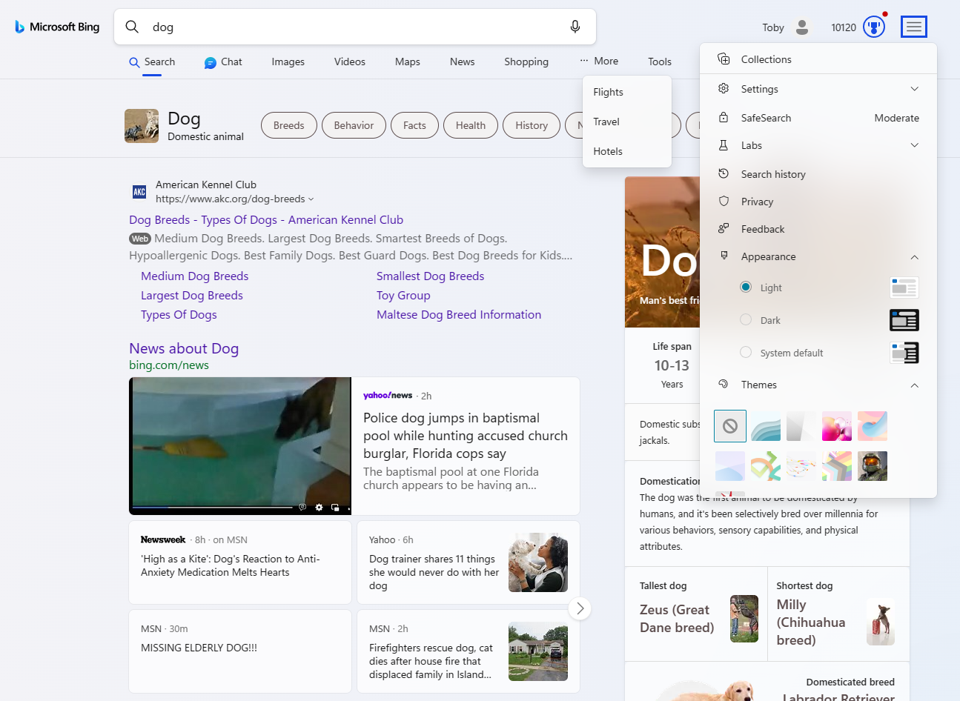960x701 pixels.
Task: Click the Dog entity thumbnail image
Action: tap(142, 126)
